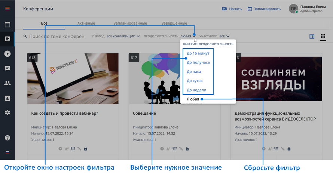
Task: Switch to list view layout
Action: click(x=312, y=37)
